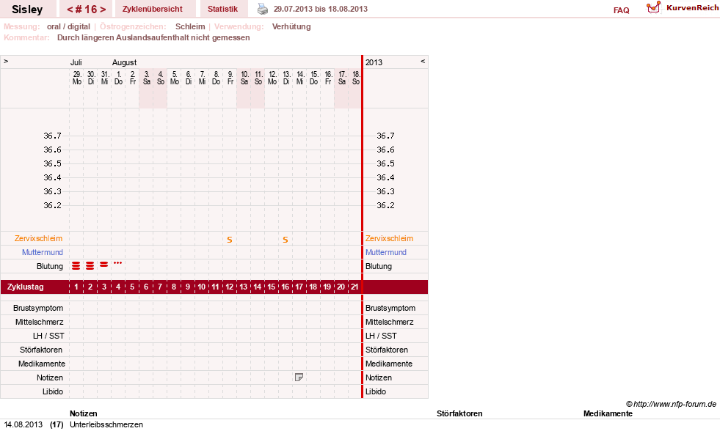Click the Sisley user name tab

tap(27, 9)
